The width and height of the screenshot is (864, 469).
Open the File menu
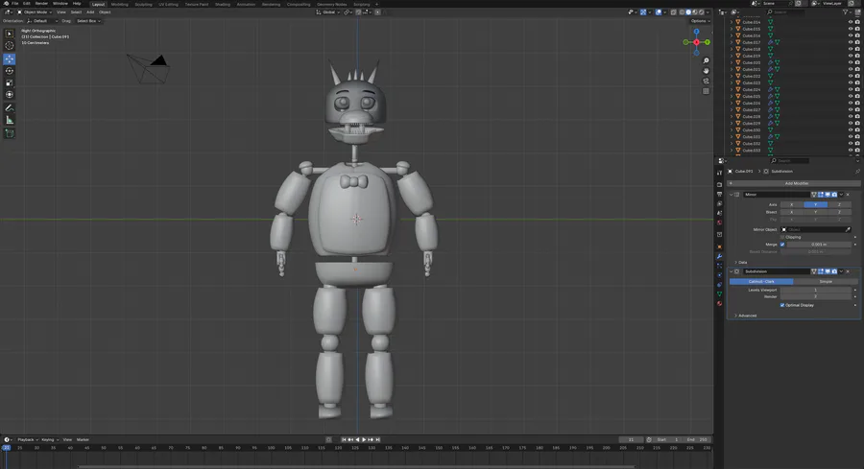click(x=14, y=3)
